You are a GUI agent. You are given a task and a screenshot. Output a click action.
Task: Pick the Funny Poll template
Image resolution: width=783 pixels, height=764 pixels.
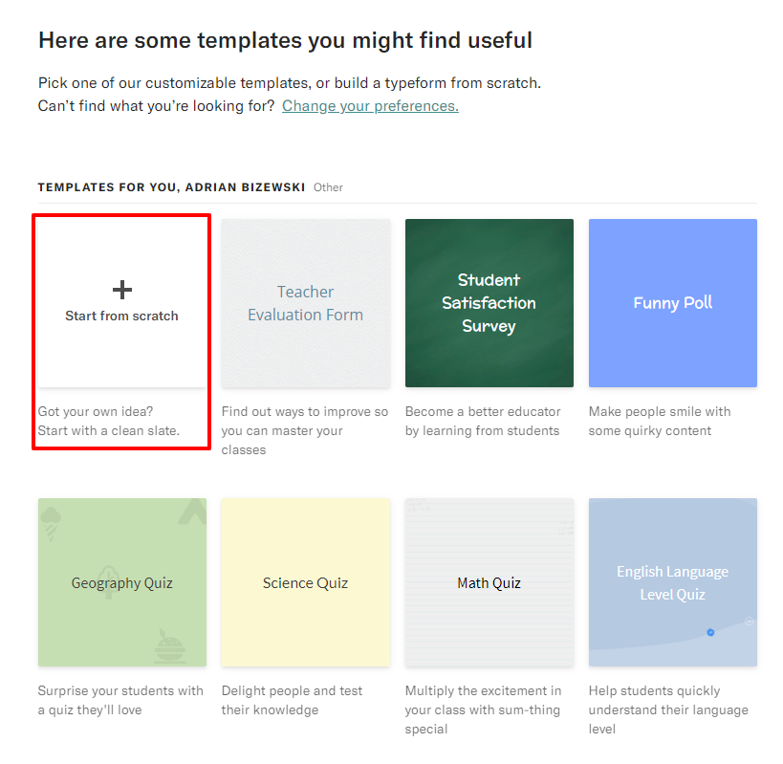coord(672,303)
